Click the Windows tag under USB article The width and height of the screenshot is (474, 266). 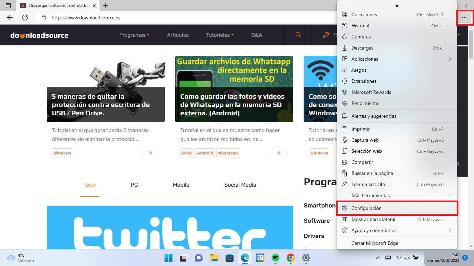tap(62, 153)
